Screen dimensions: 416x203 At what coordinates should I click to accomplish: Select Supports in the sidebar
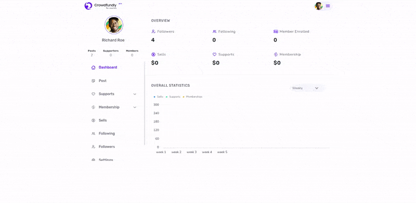coord(107,94)
